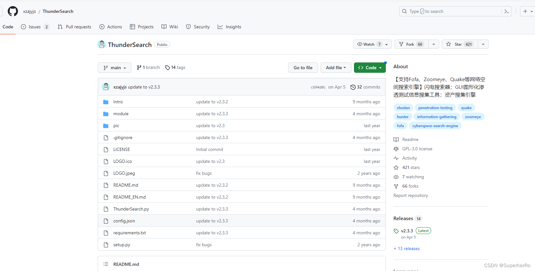Click the ThunderSearch owner avatar
535x271 pixels.
tap(102, 44)
